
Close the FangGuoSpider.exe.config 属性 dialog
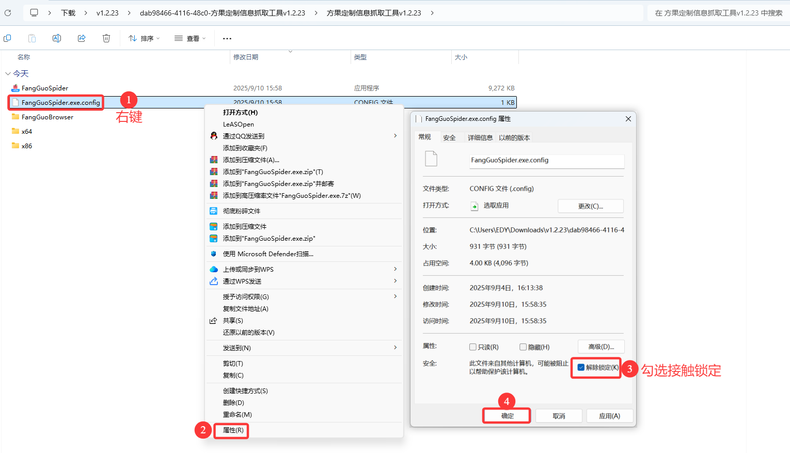(x=628, y=119)
